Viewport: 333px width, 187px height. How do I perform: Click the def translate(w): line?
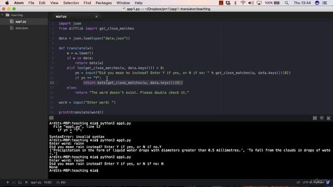(x=76, y=48)
